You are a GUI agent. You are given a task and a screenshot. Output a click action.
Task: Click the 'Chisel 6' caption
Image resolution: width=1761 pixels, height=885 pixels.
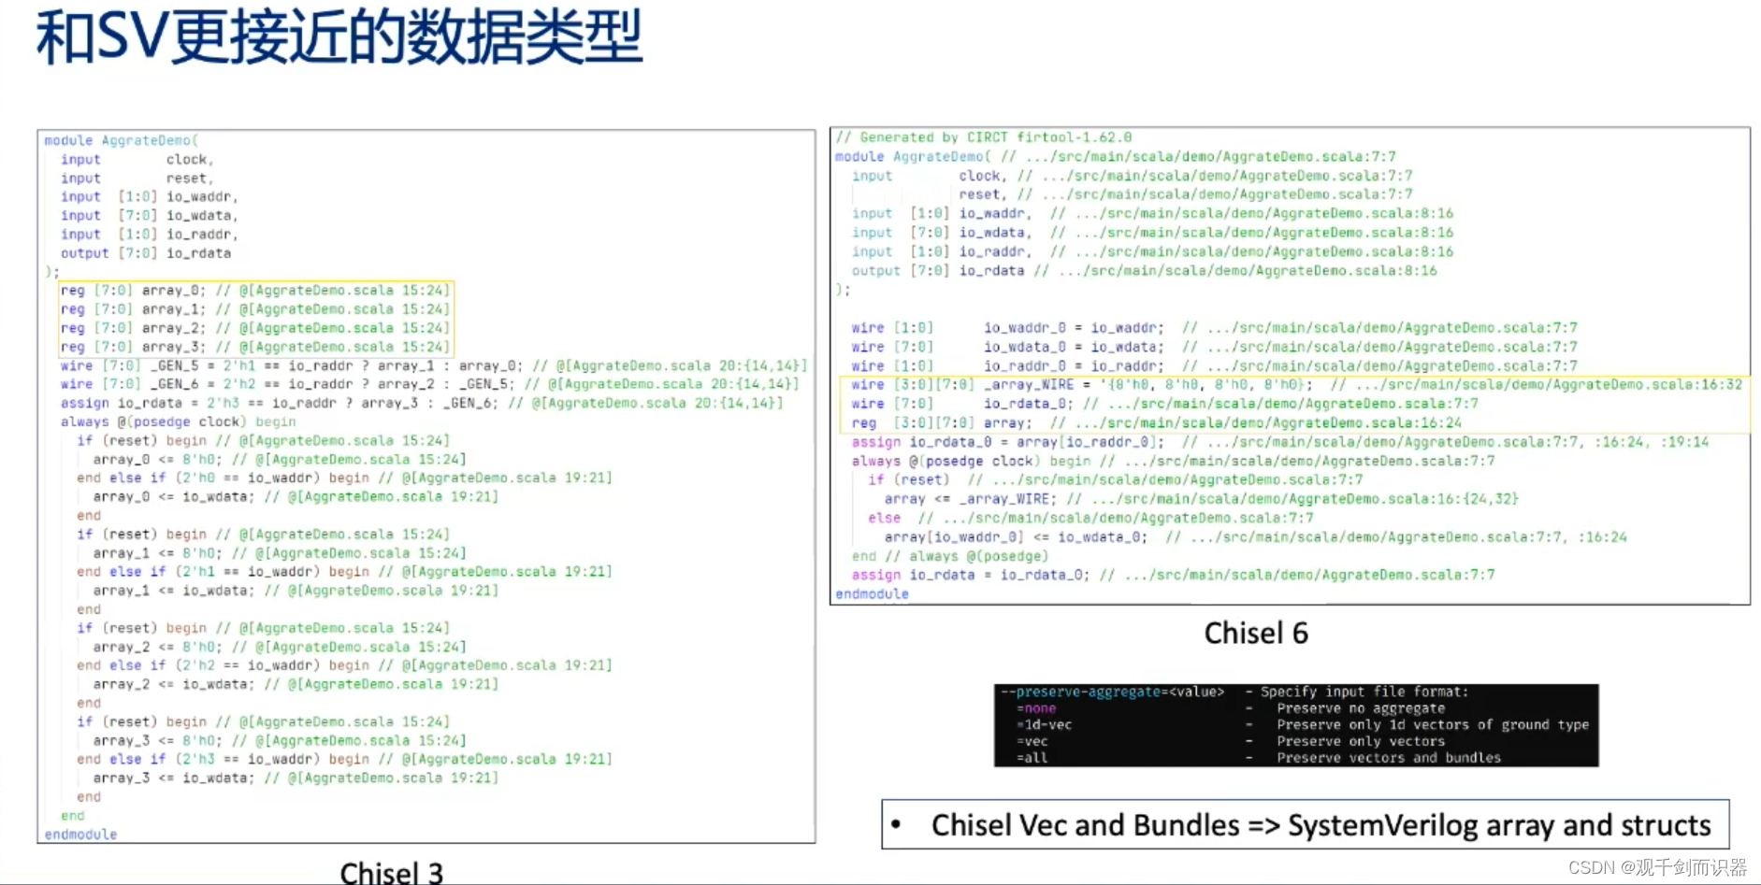(1256, 634)
